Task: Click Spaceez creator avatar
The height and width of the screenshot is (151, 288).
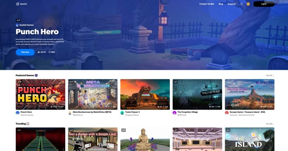Action: (227, 113)
